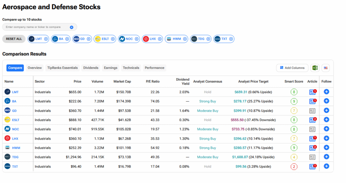Follow TDG with the plus icon

pos(326,157)
